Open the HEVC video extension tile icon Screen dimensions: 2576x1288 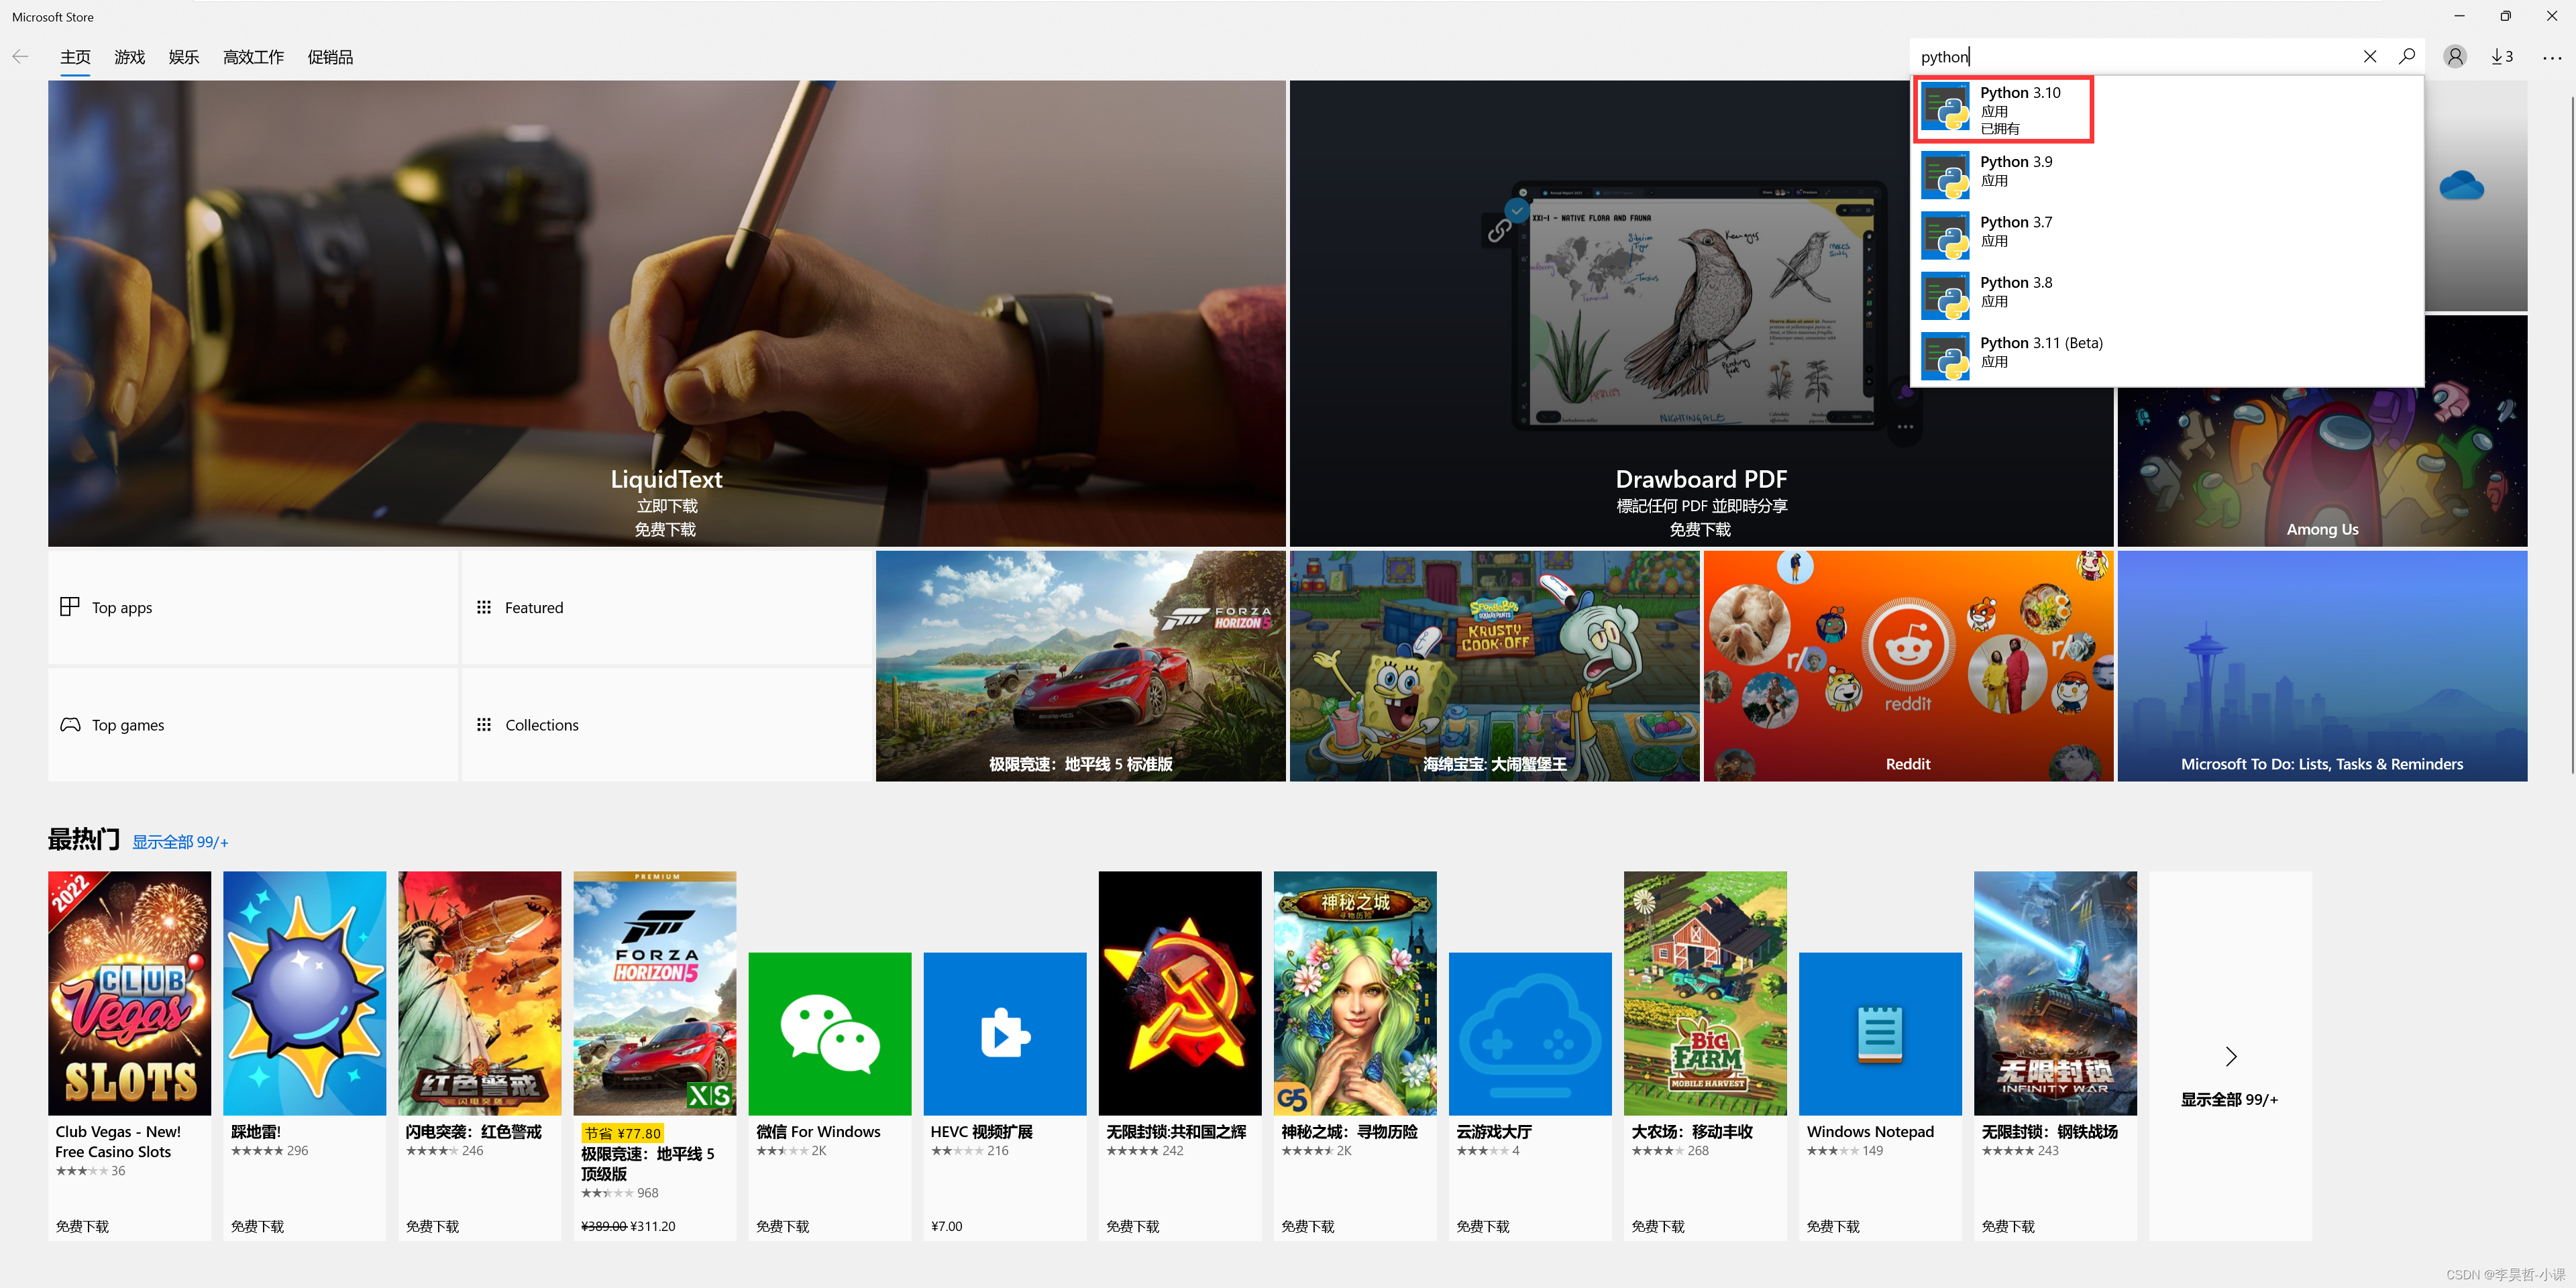pos(1005,1033)
